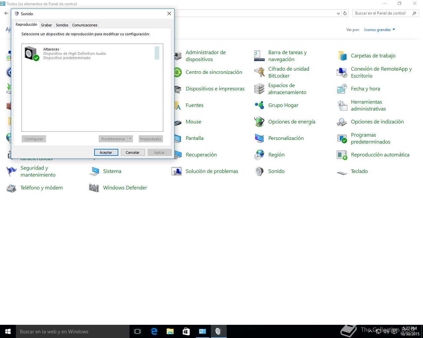Open the Iconos grandes view dropdown

pos(379,30)
